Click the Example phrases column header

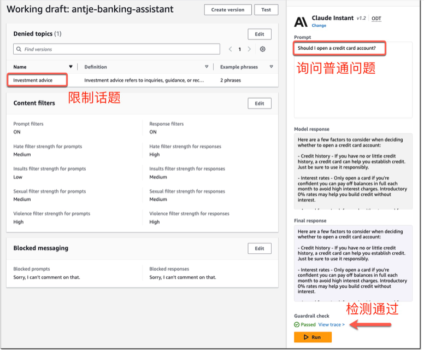pyautogui.click(x=239, y=67)
